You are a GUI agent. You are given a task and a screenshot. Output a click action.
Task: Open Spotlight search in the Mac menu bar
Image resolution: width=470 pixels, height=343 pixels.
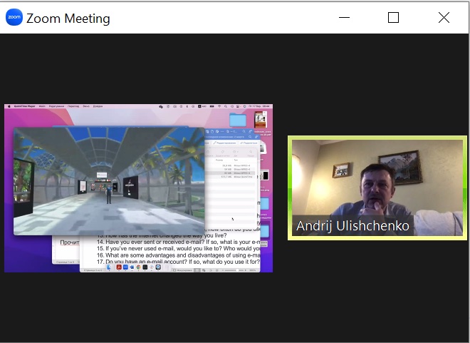(226, 106)
